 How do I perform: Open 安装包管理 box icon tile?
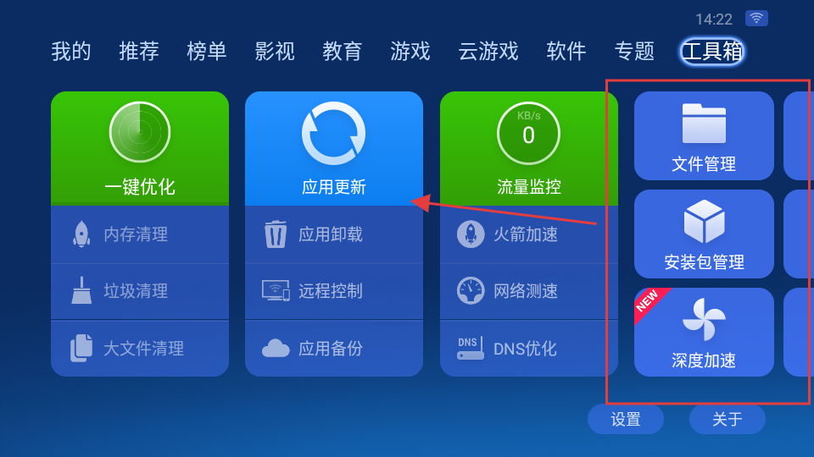click(x=704, y=234)
